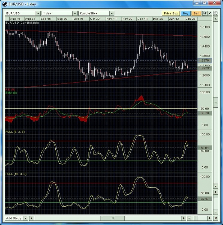Open the 1 day timeframe dropdown arrow
This screenshot has width=223, height=225.
(75, 13)
